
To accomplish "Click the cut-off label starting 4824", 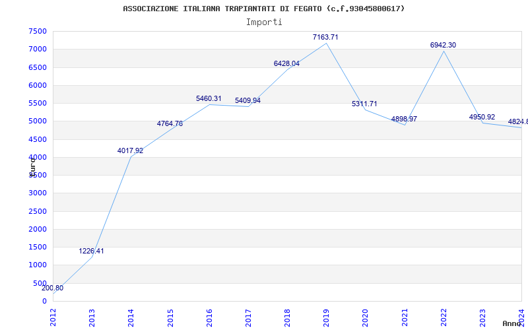I will pos(518,122).
